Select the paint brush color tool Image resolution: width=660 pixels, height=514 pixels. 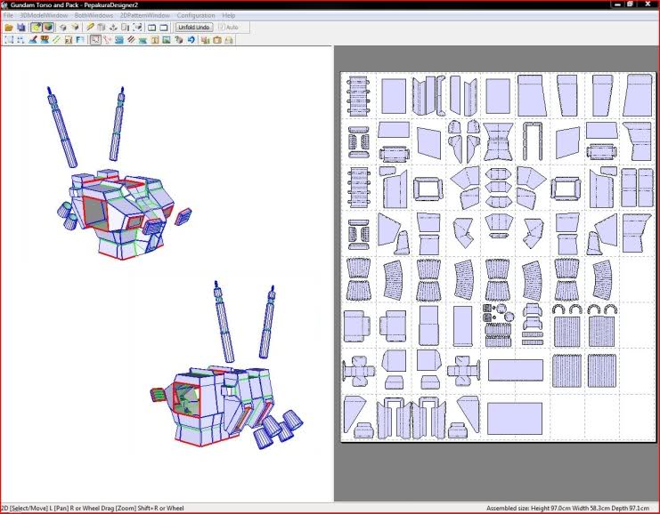coord(32,40)
